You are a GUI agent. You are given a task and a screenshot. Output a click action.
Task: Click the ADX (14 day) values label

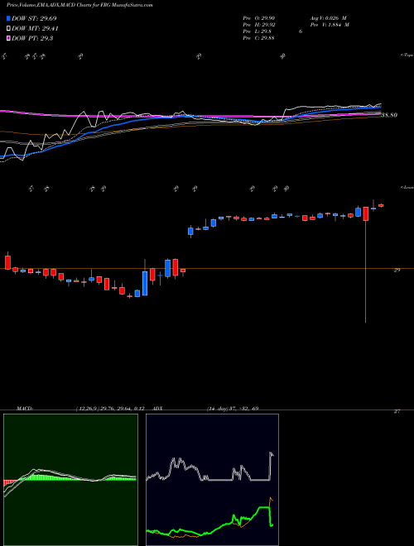point(205,408)
